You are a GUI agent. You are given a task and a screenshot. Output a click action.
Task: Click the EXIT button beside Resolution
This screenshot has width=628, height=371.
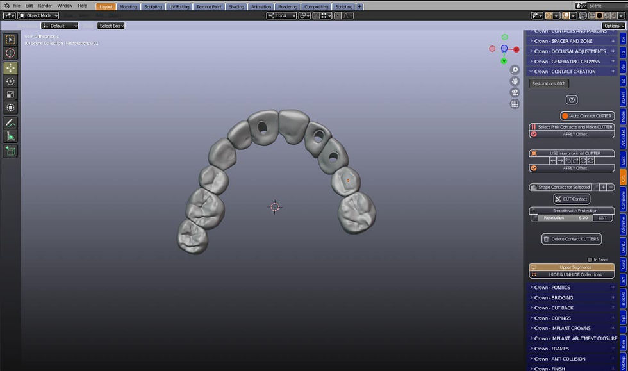pyautogui.click(x=602, y=218)
